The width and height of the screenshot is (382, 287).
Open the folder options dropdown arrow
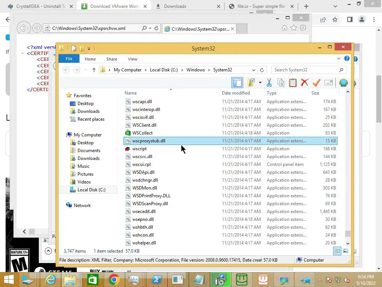pyautogui.click(x=260, y=83)
